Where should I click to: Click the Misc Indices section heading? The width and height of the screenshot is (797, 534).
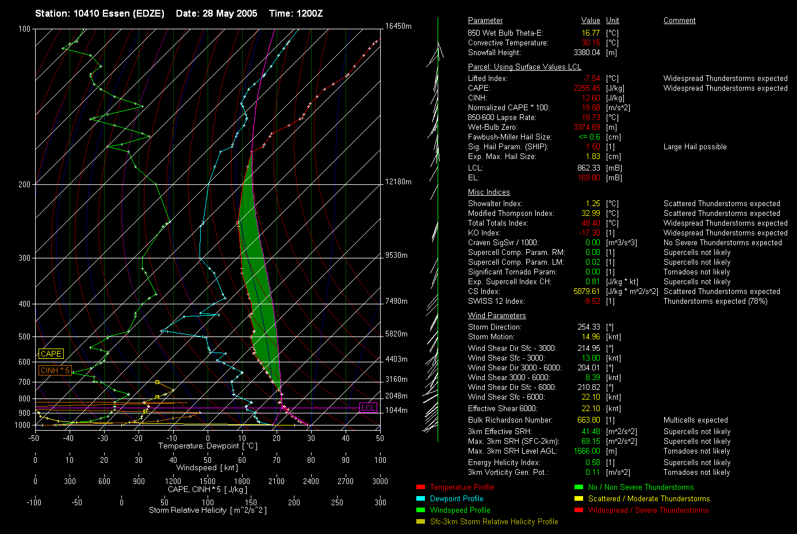tap(489, 192)
